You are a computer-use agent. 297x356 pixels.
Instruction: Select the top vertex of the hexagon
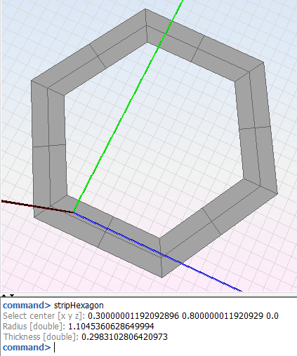pyautogui.click(x=145, y=9)
